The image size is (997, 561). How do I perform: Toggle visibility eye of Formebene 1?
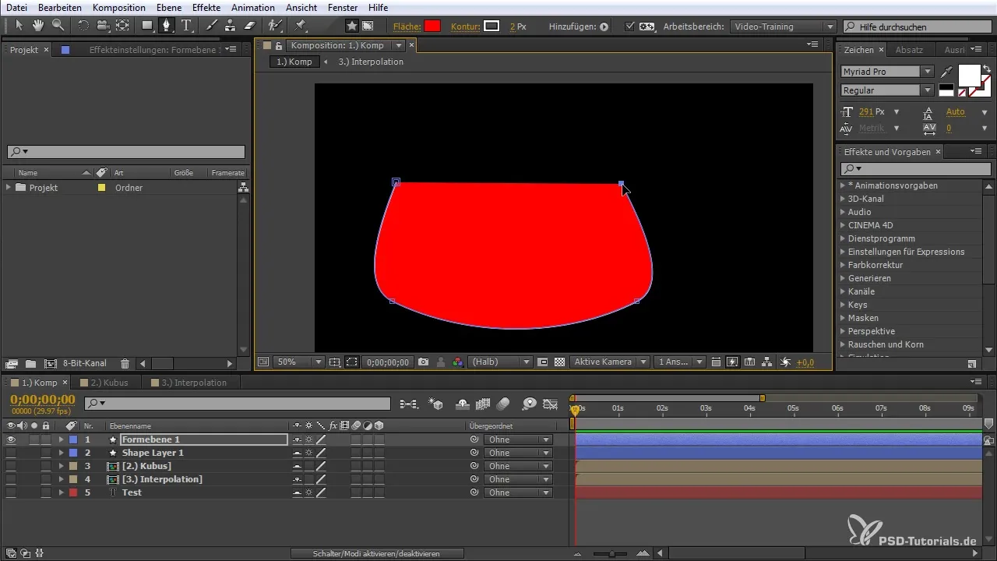point(11,439)
